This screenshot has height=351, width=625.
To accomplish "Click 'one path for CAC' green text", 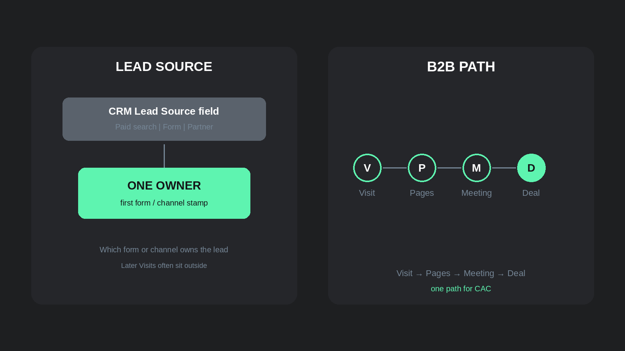I will pos(461,289).
